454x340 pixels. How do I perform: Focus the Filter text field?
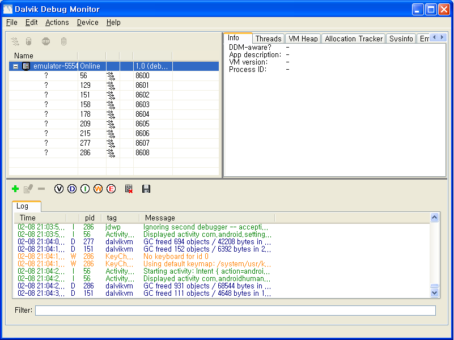pyautogui.click(x=235, y=311)
